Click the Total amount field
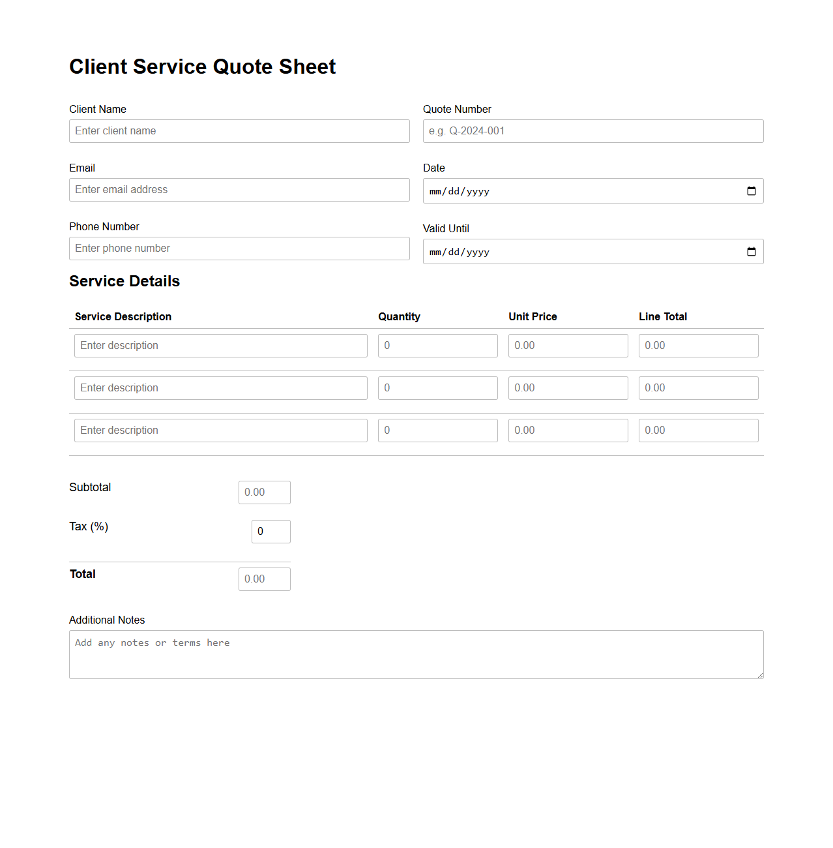 click(x=264, y=579)
